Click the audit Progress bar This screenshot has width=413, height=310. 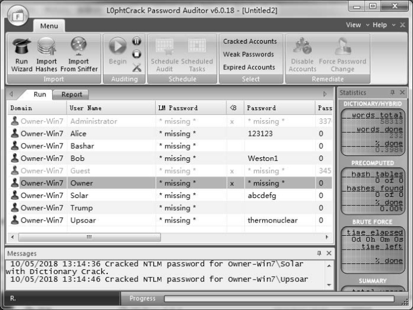(279, 299)
